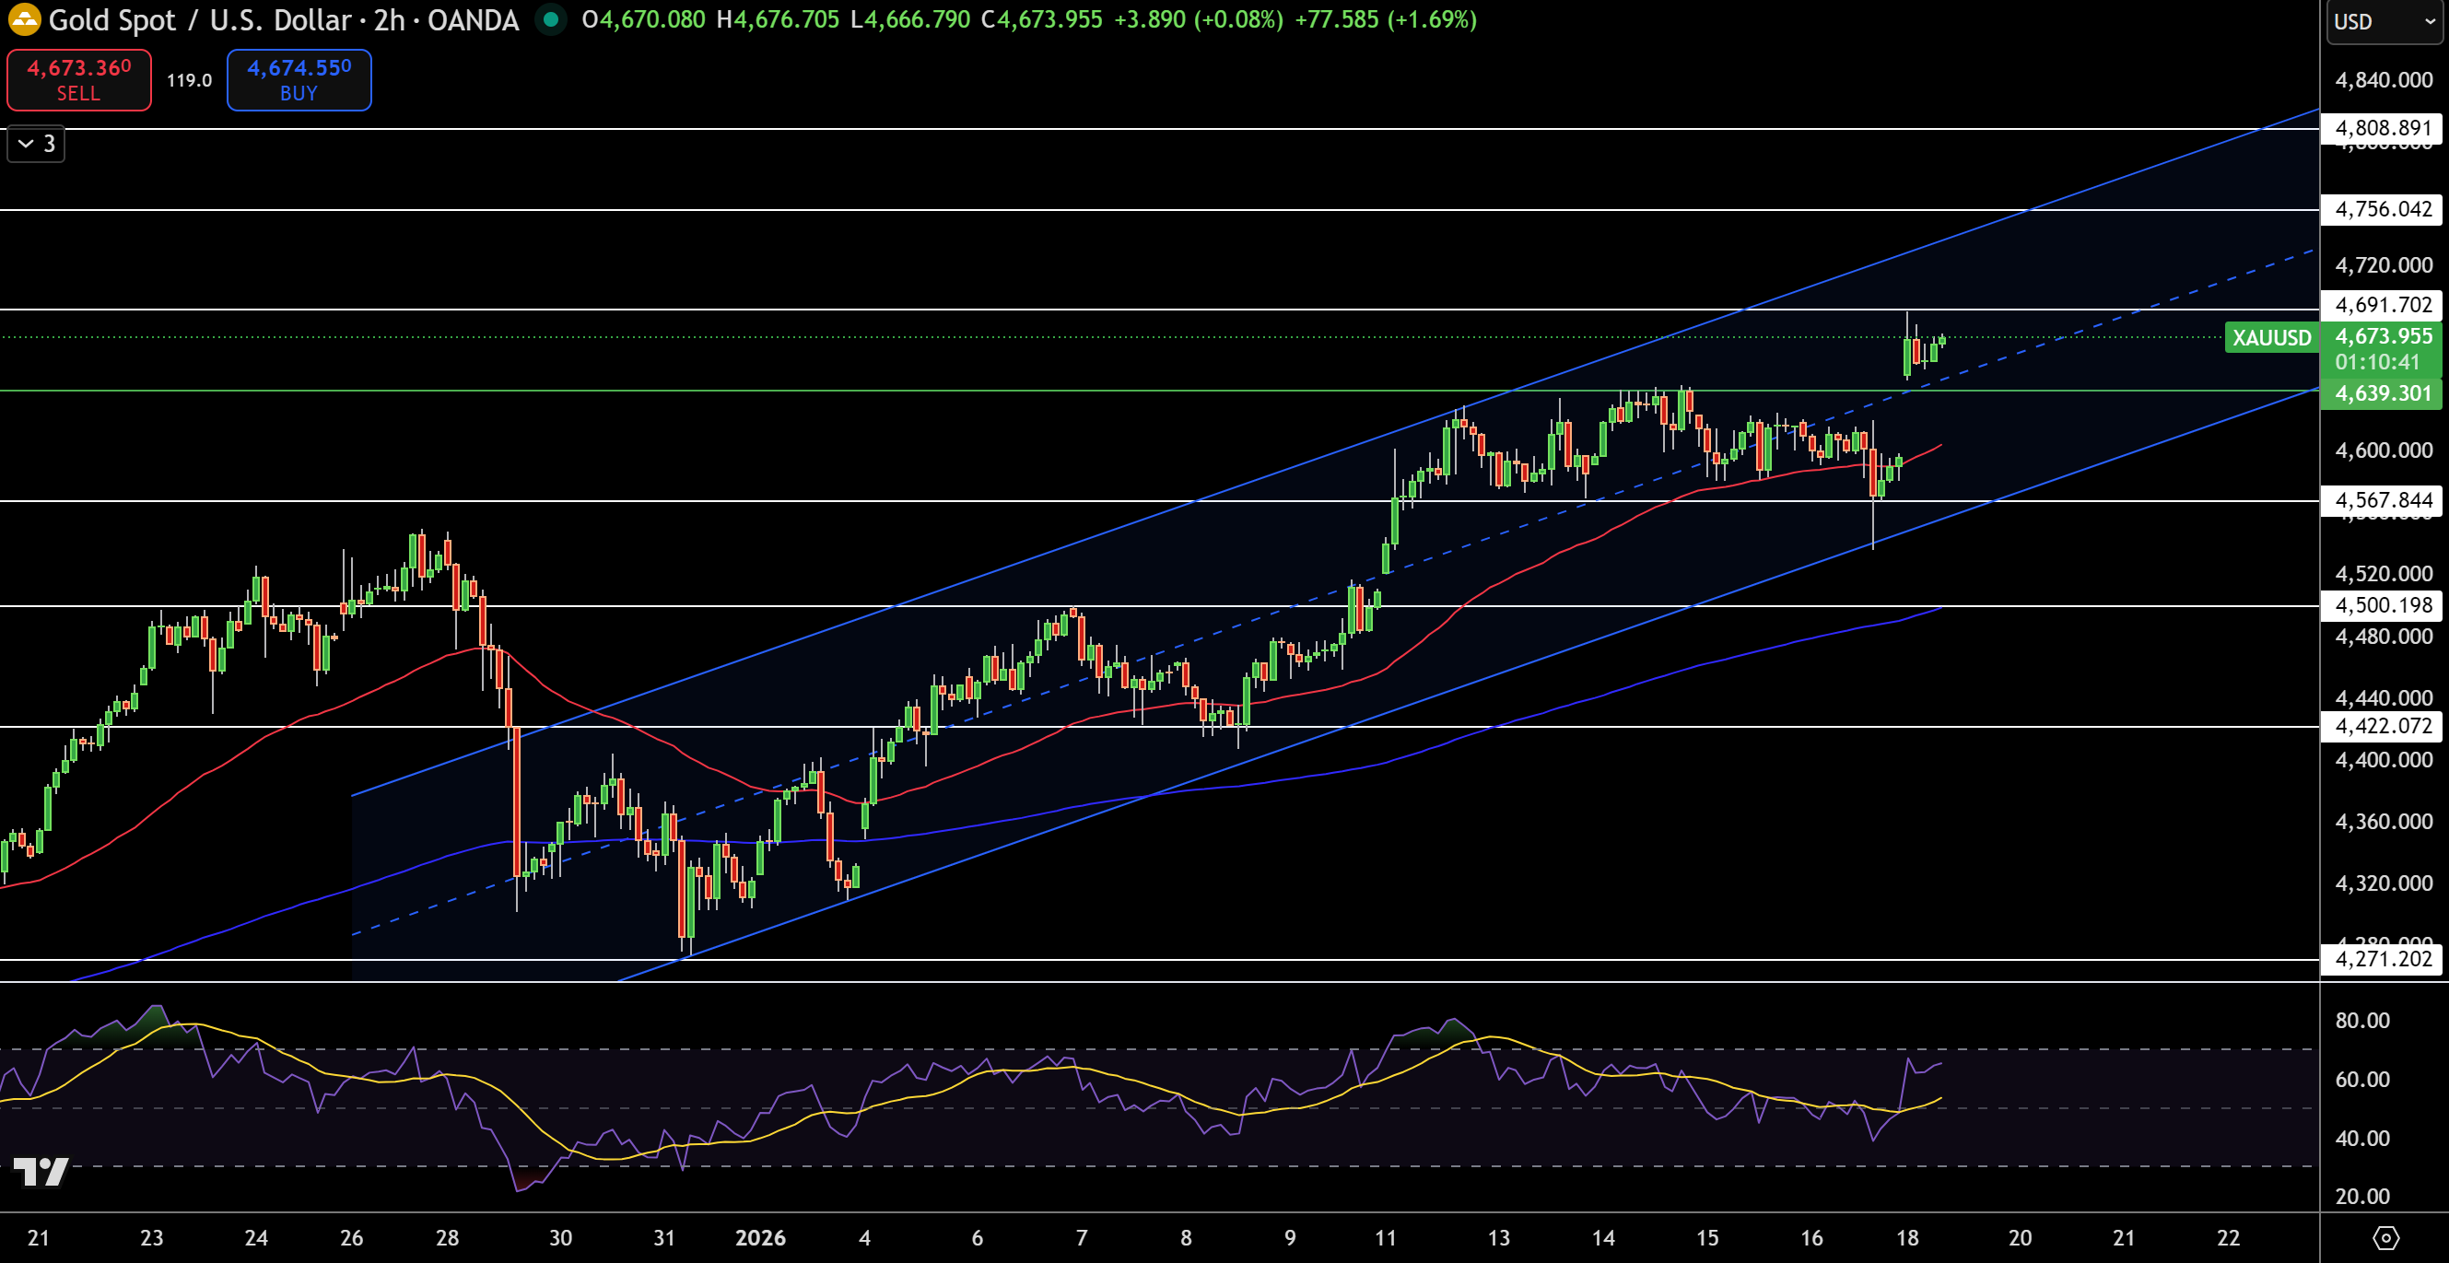Open chart settings hexagon gear icon
The height and width of the screenshot is (1263, 2449).
(2385, 1237)
